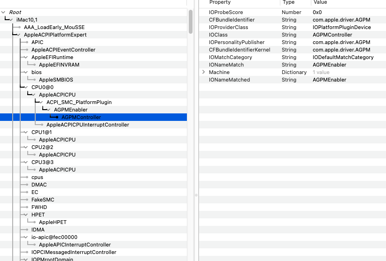
Task: Select the IOProviderClass property row
Action: click(x=293, y=27)
